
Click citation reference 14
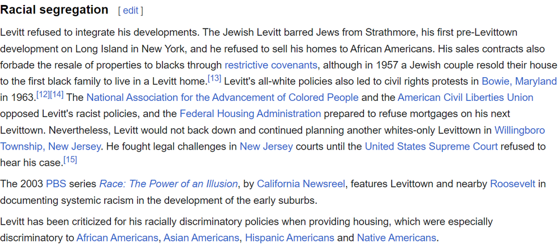pos(57,94)
